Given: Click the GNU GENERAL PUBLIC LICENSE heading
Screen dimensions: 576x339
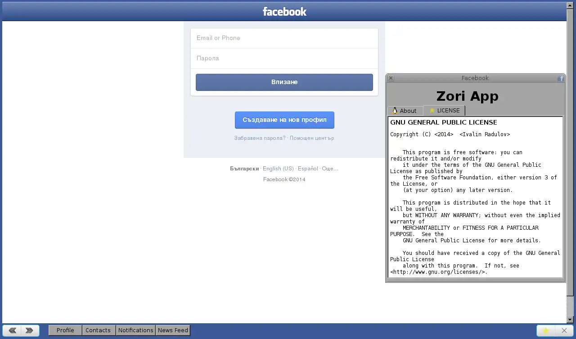Looking at the screenshot, I should coord(444,122).
